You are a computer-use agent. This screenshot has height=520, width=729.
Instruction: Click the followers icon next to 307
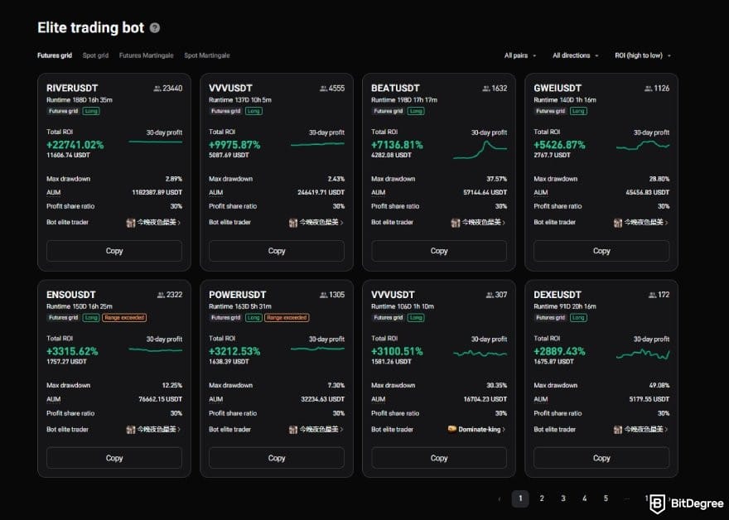[489, 295]
